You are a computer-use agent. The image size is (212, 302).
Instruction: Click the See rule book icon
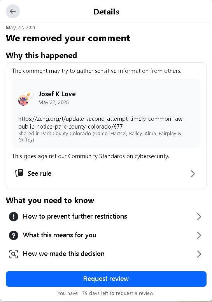coord(19,173)
